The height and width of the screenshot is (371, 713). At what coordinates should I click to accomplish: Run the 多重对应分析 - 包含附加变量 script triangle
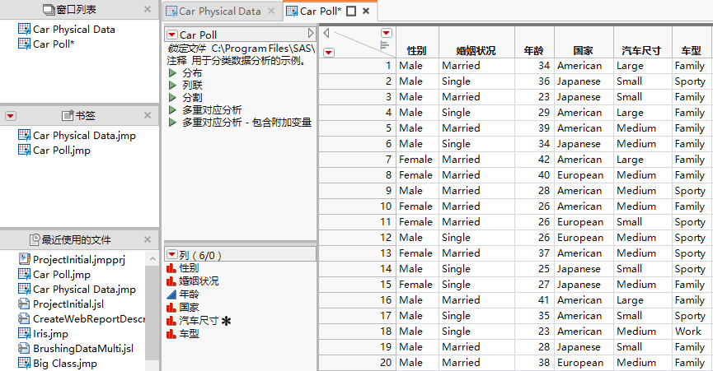tap(172, 122)
